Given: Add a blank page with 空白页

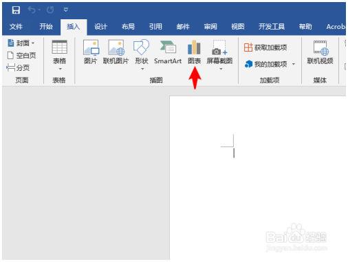Looking at the screenshot, I should 21,55.
